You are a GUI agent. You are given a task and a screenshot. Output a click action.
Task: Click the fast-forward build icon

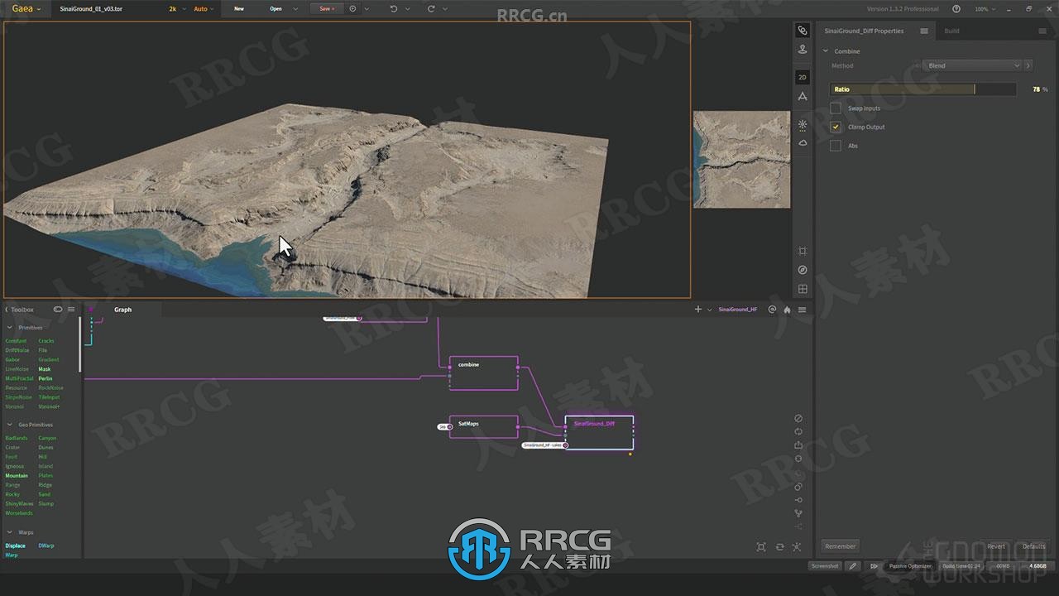pyautogui.click(x=874, y=566)
